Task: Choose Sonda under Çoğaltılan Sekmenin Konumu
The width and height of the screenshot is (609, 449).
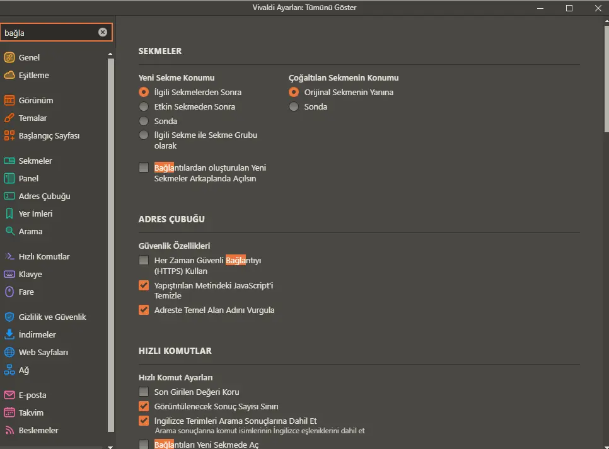Action: [x=294, y=106]
